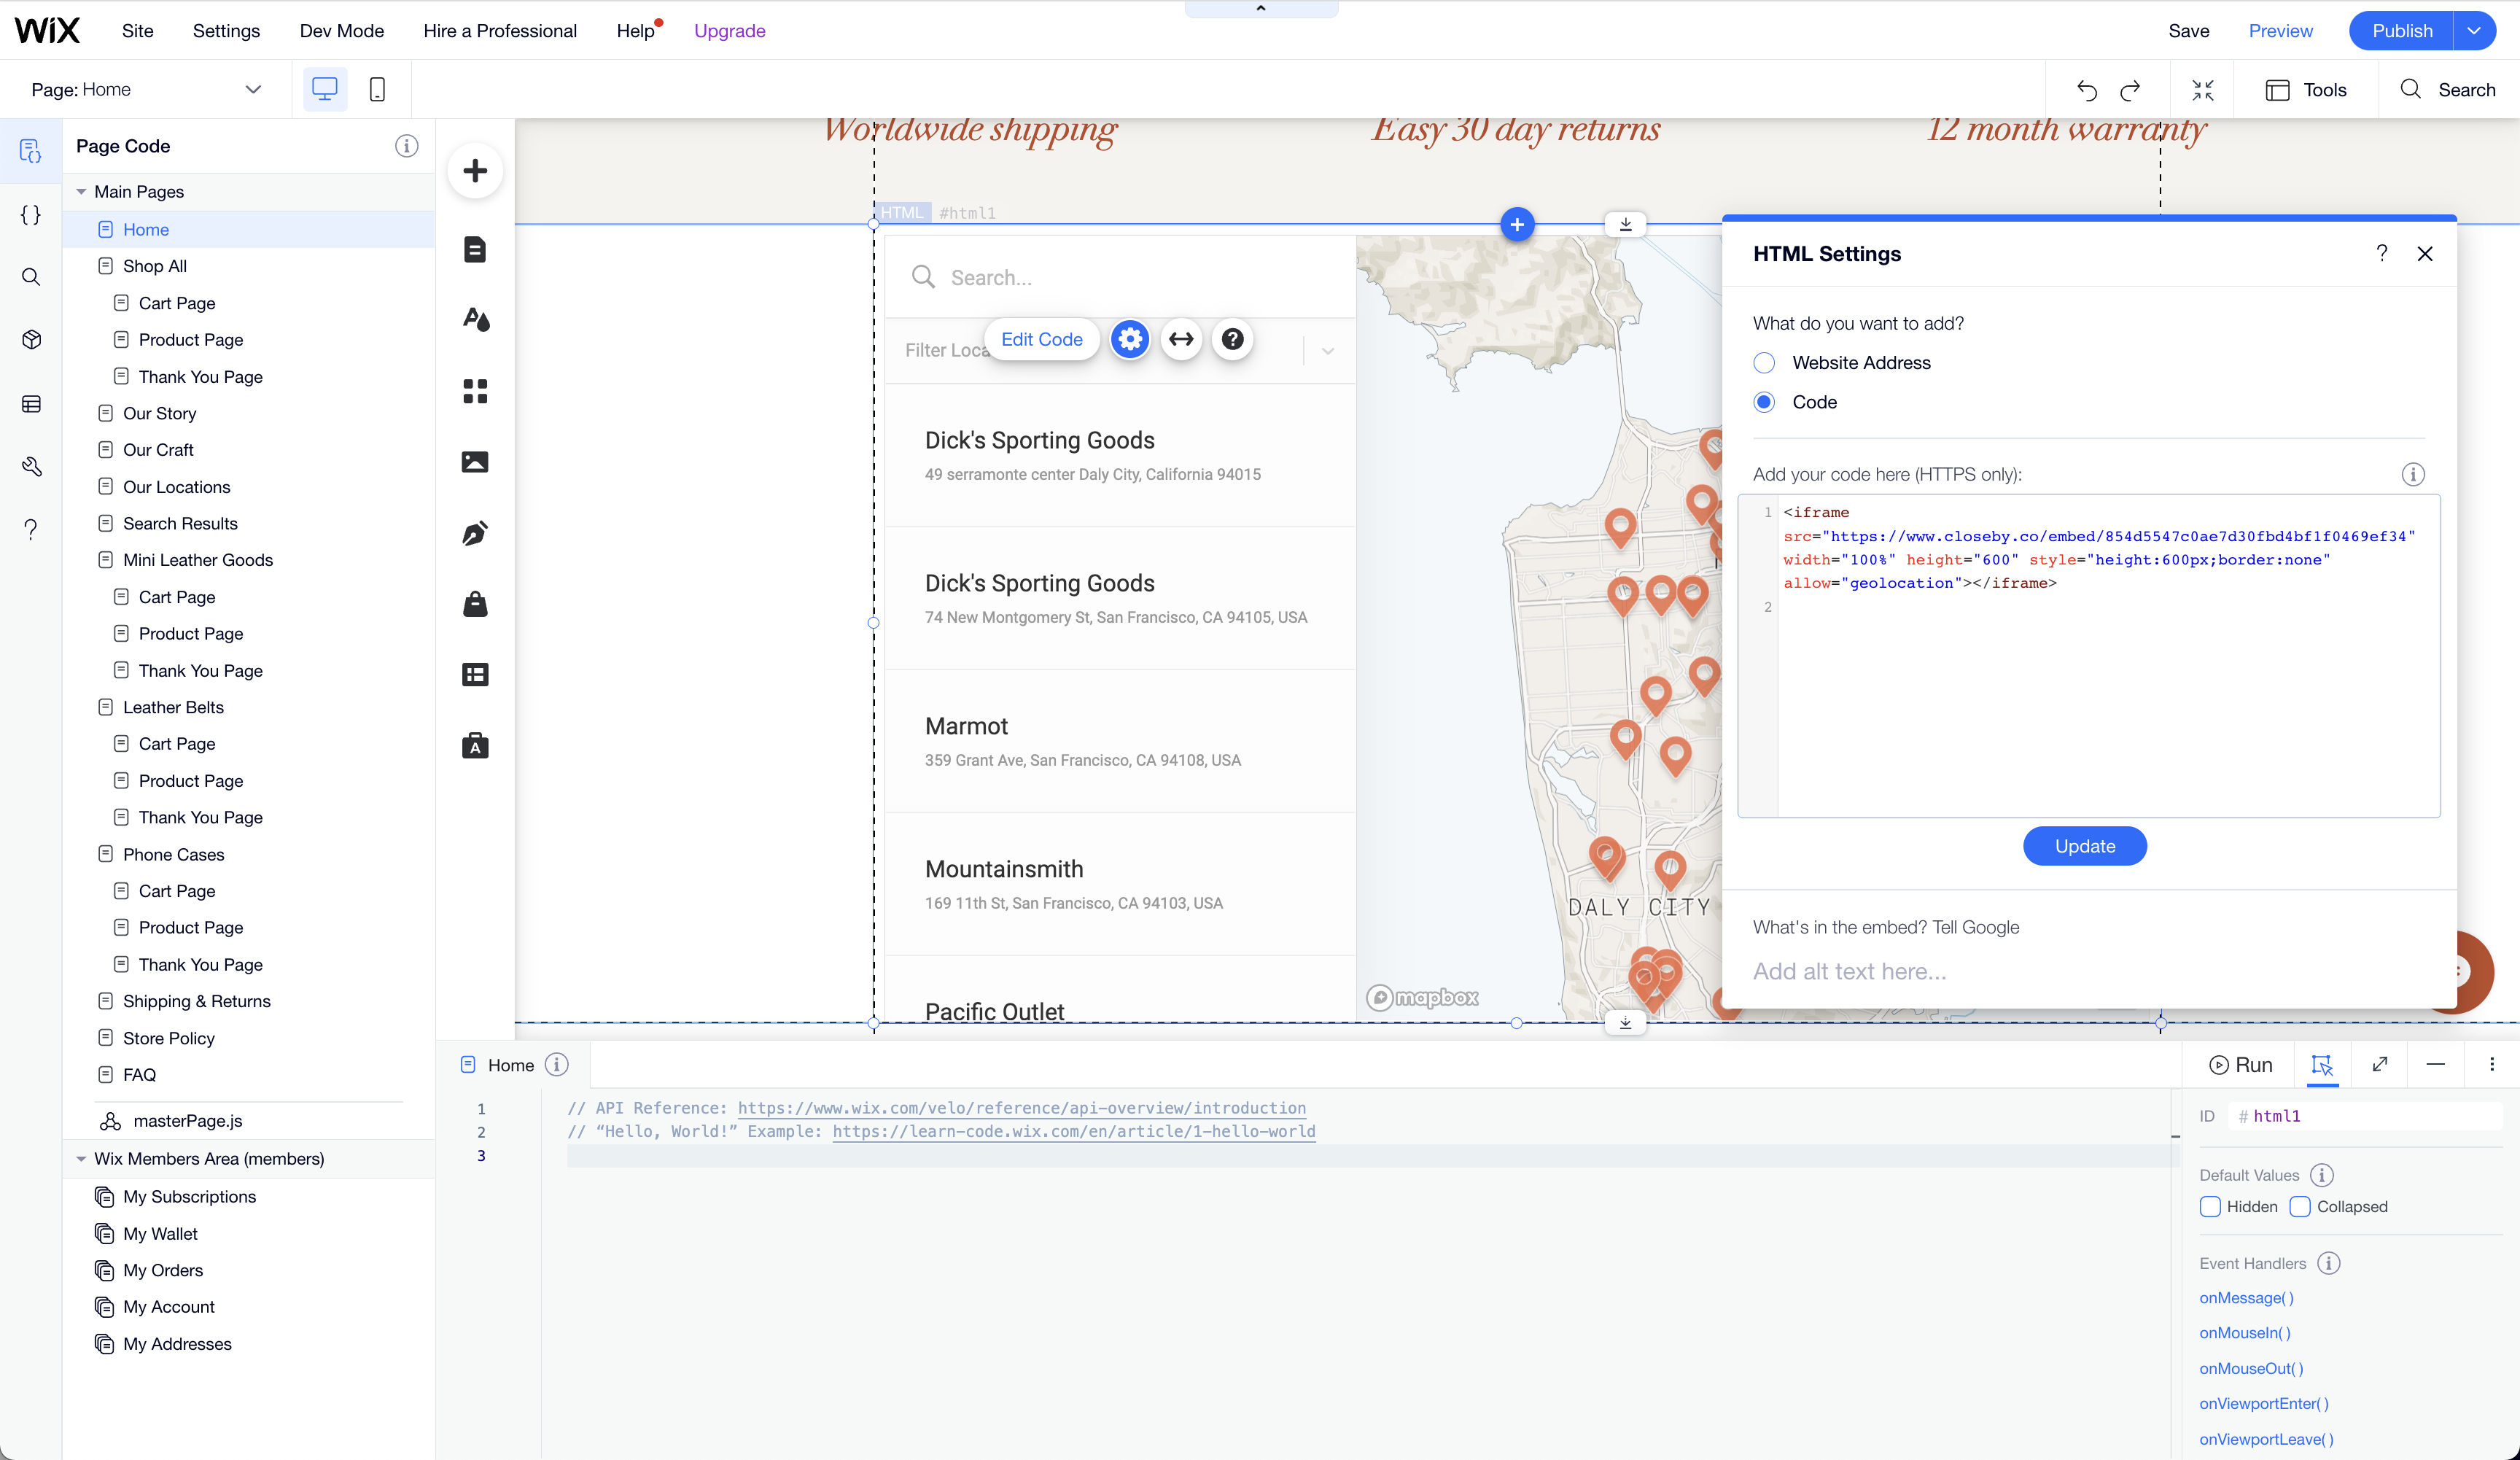
Task: Open the Developer Tools wrench icon
Action: tap(31, 466)
